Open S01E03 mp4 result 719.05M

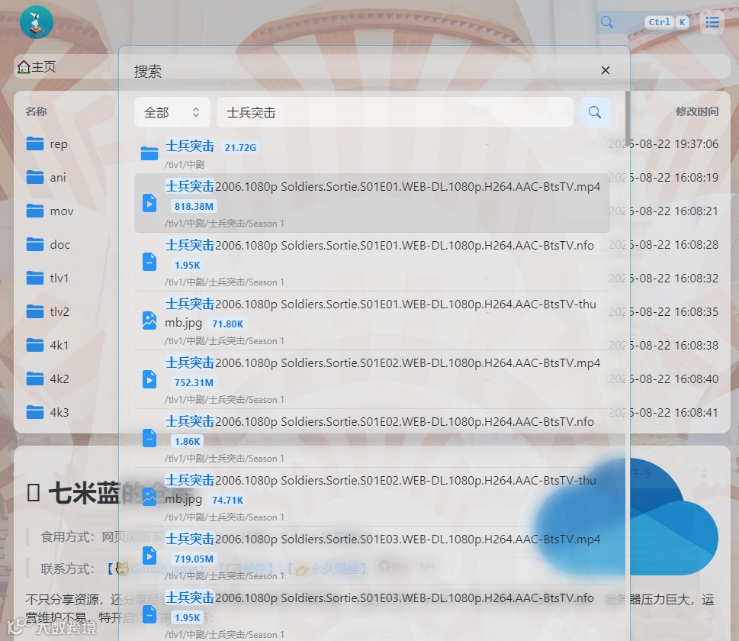click(x=372, y=556)
